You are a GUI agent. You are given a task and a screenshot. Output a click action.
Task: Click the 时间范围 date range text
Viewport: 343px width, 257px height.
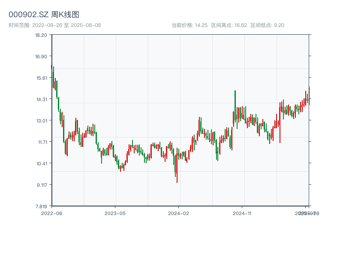click(x=54, y=25)
